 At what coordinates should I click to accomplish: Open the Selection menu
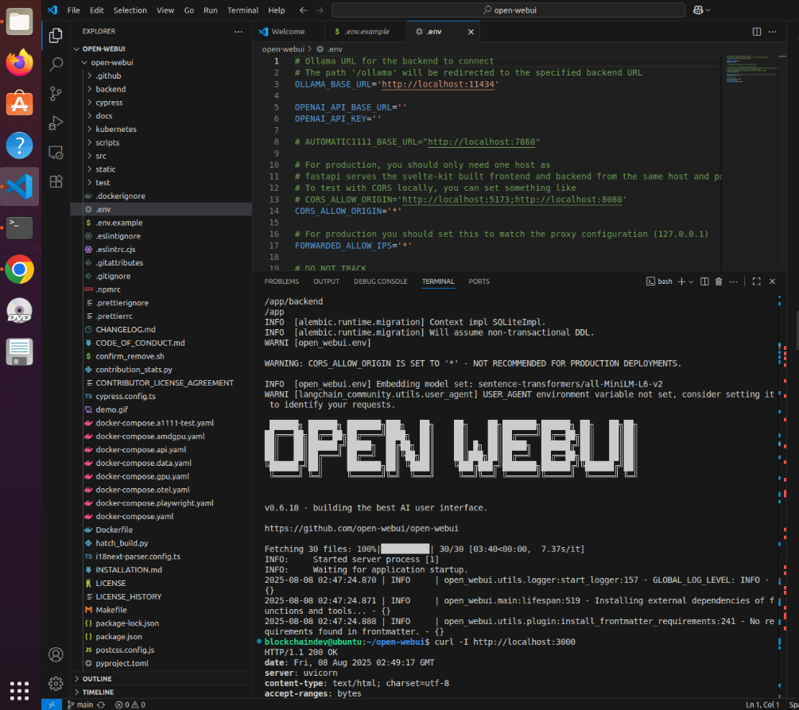tap(130, 10)
